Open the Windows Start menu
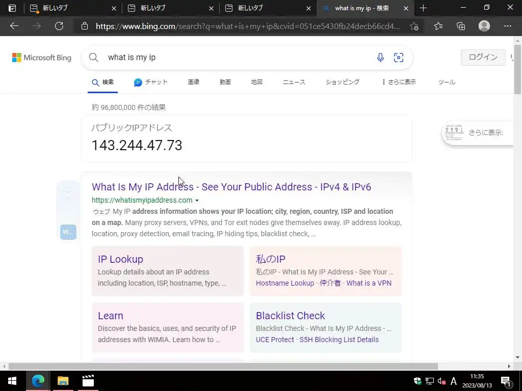This screenshot has height=391, width=522. (12, 381)
